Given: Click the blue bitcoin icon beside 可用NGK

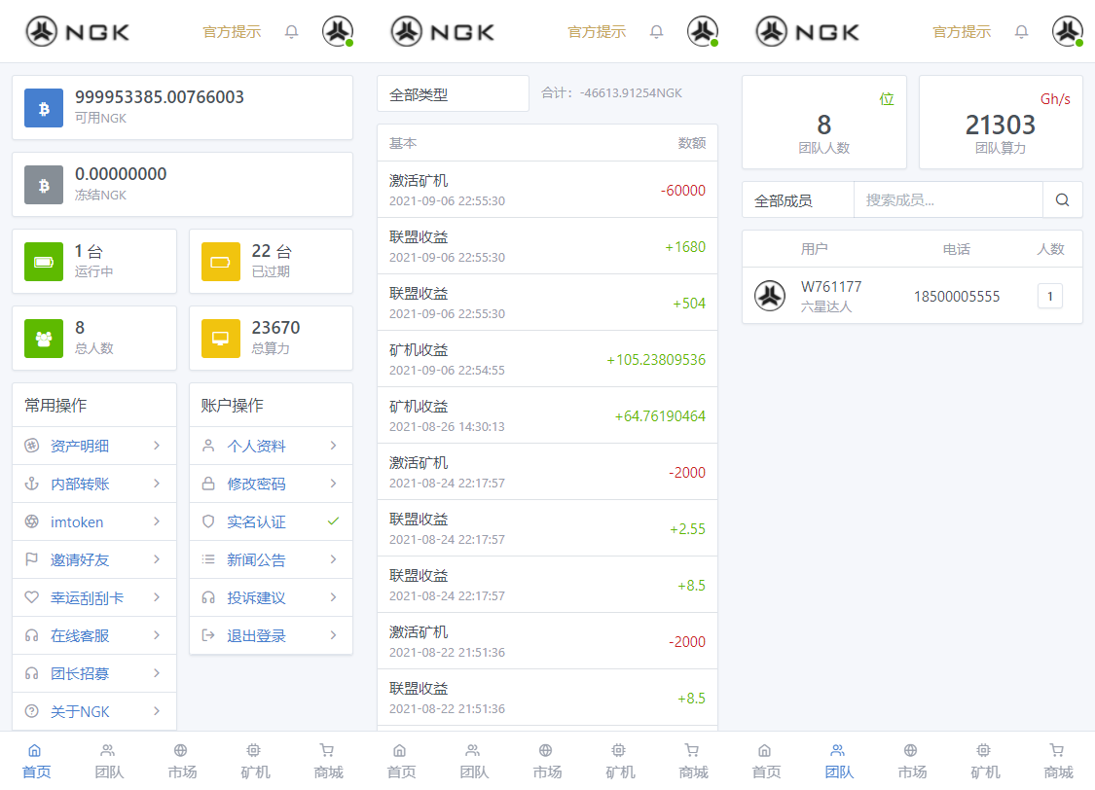Looking at the screenshot, I should (44, 108).
